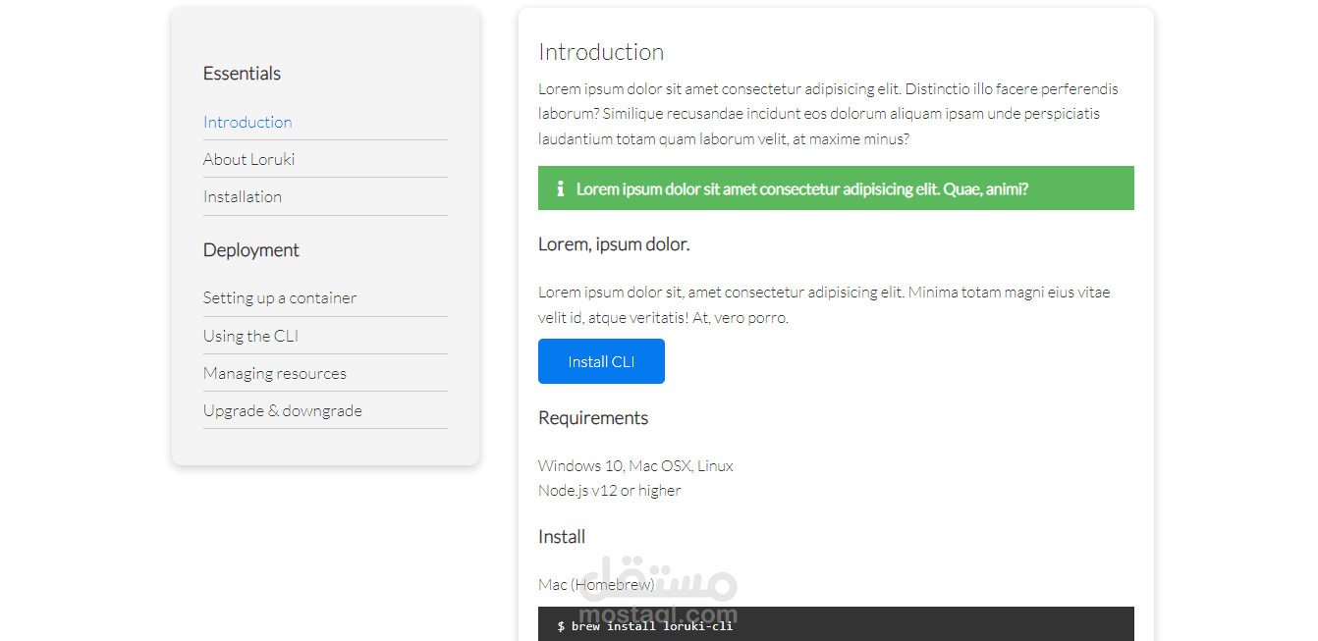Click the Node.js v12 or higher line

coord(610,490)
